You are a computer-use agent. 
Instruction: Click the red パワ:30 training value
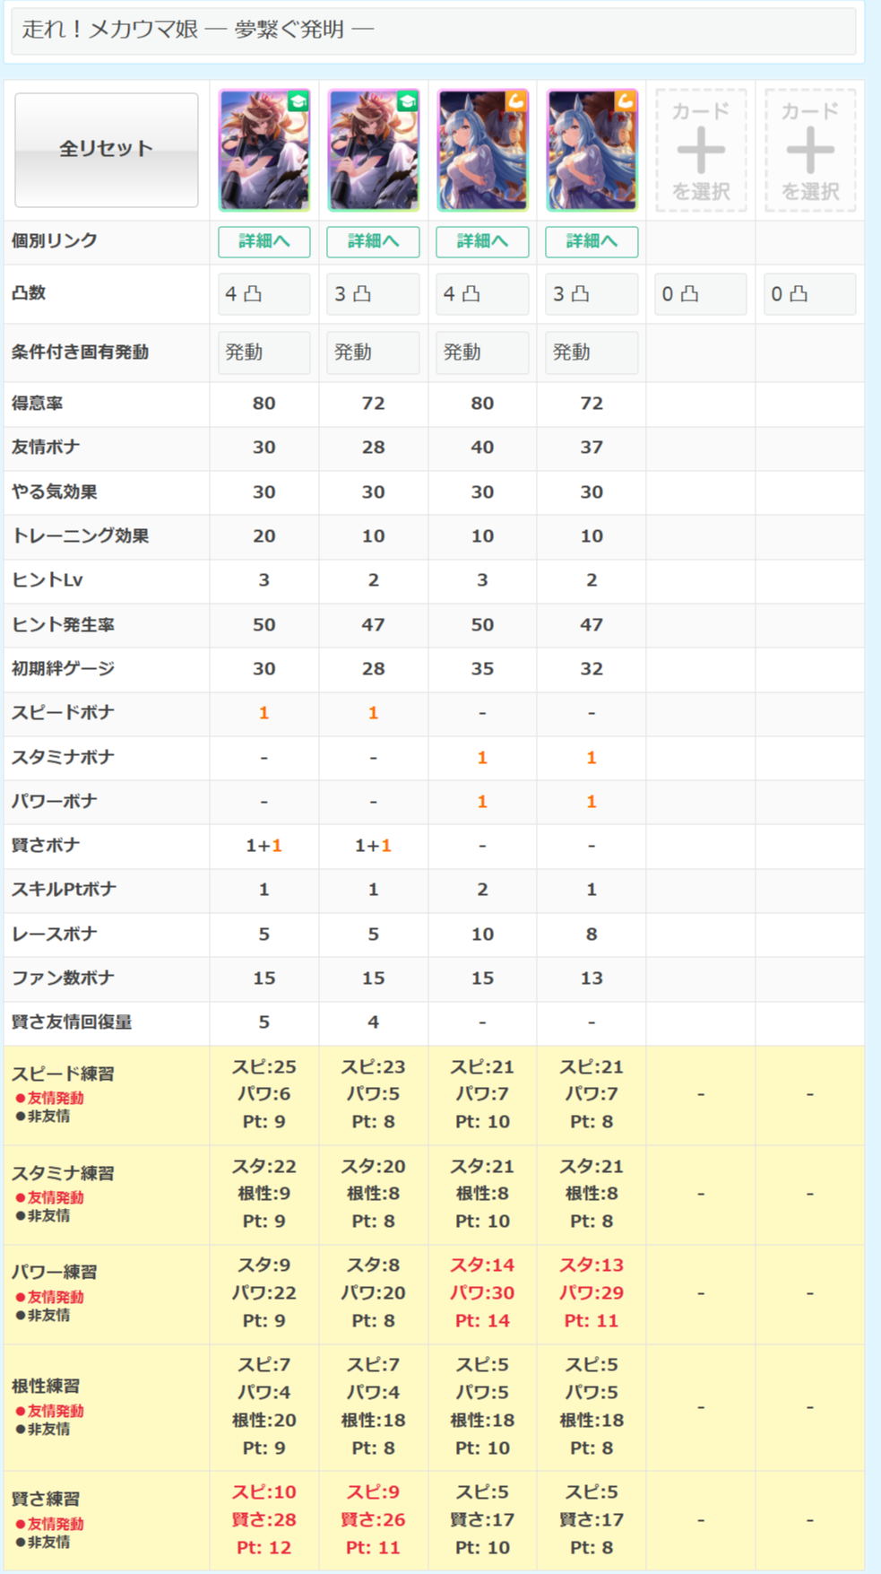(482, 1293)
